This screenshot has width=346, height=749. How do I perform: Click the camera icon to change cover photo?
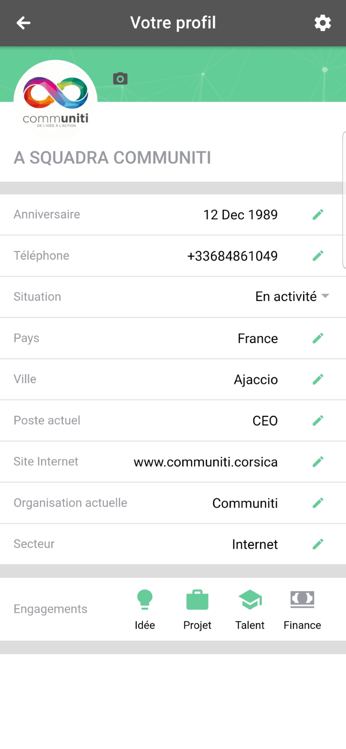point(120,78)
